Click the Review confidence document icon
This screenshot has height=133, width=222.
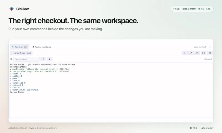click(x=33, y=47)
